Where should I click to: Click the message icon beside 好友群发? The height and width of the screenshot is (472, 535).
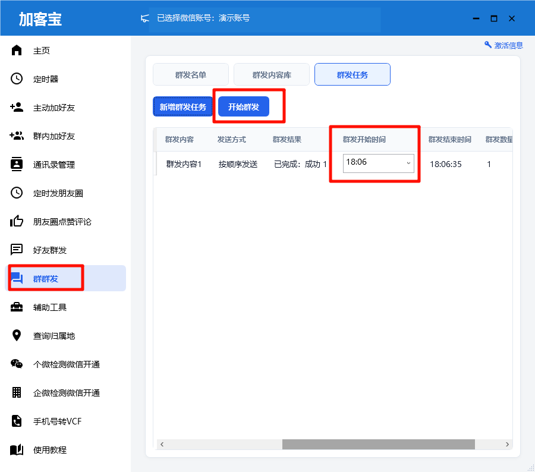click(x=17, y=250)
